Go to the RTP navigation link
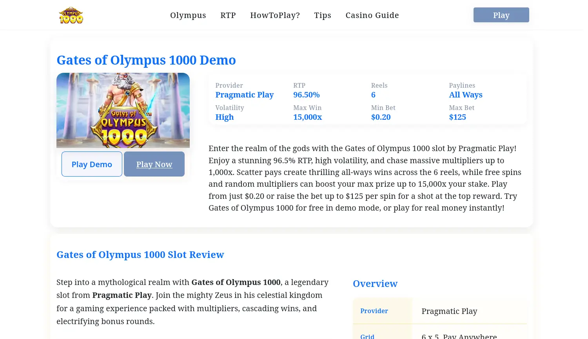Image resolution: width=588 pixels, height=339 pixels. (228, 15)
